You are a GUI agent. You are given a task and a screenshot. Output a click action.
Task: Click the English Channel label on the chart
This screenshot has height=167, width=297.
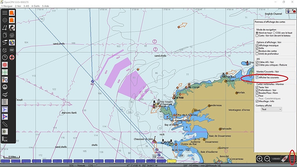click(273, 14)
